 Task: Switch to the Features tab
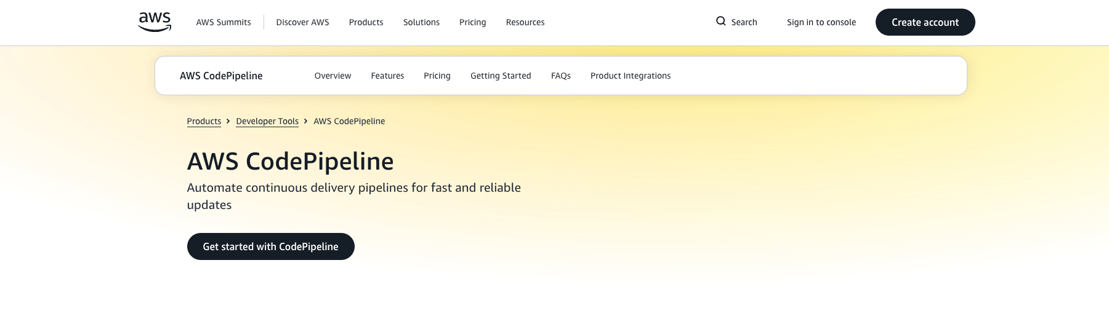click(x=387, y=76)
